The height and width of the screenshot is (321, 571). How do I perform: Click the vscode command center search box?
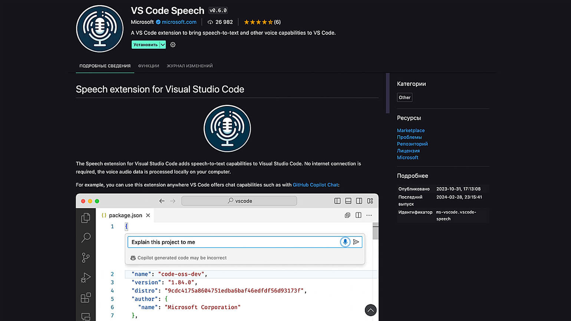(x=239, y=201)
